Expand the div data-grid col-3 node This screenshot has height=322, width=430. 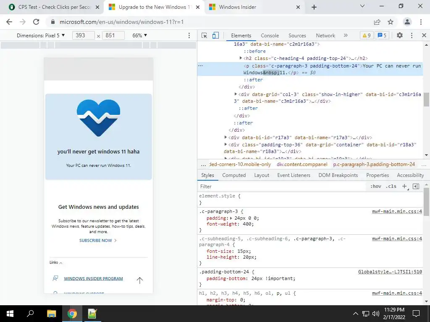tap(236, 94)
